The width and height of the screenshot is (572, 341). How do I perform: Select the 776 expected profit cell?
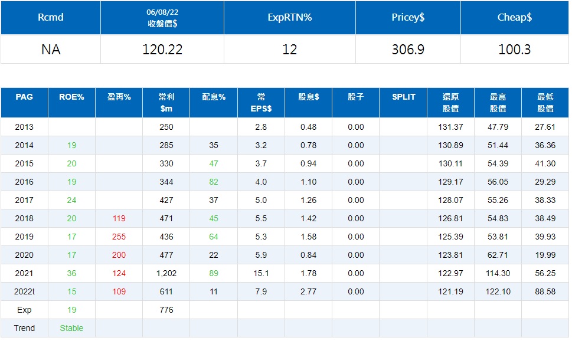point(166,310)
